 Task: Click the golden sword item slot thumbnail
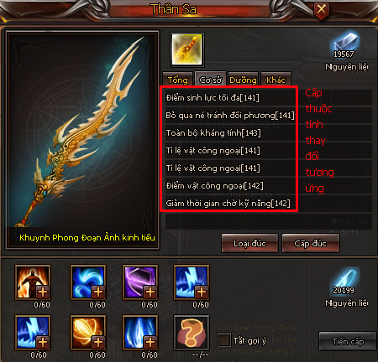tap(187, 49)
